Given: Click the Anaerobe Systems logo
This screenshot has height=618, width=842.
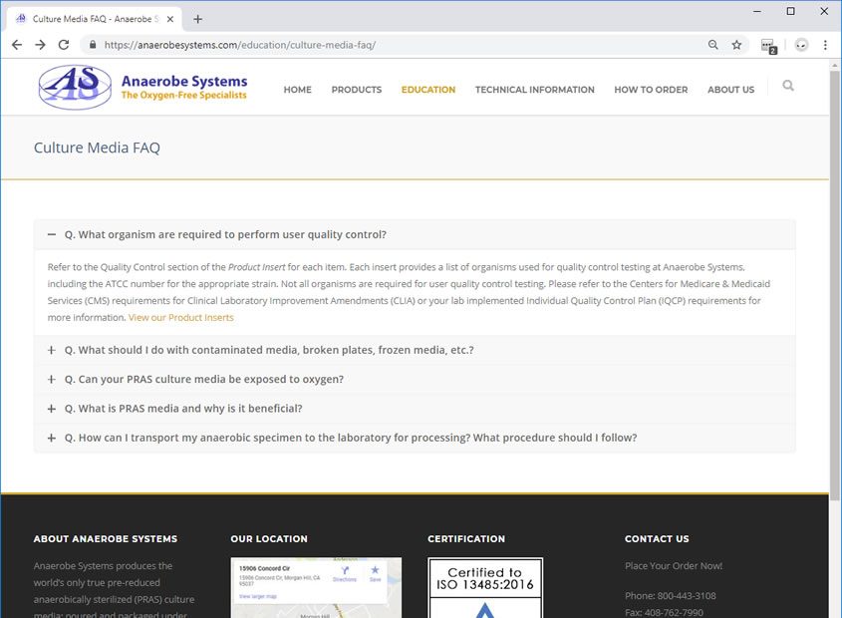Looking at the screenshot, I should tap(141, 88).
